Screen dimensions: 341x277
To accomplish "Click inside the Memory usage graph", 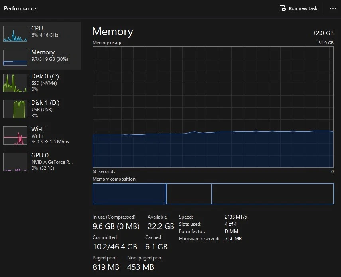I will [x=213, y=108].
